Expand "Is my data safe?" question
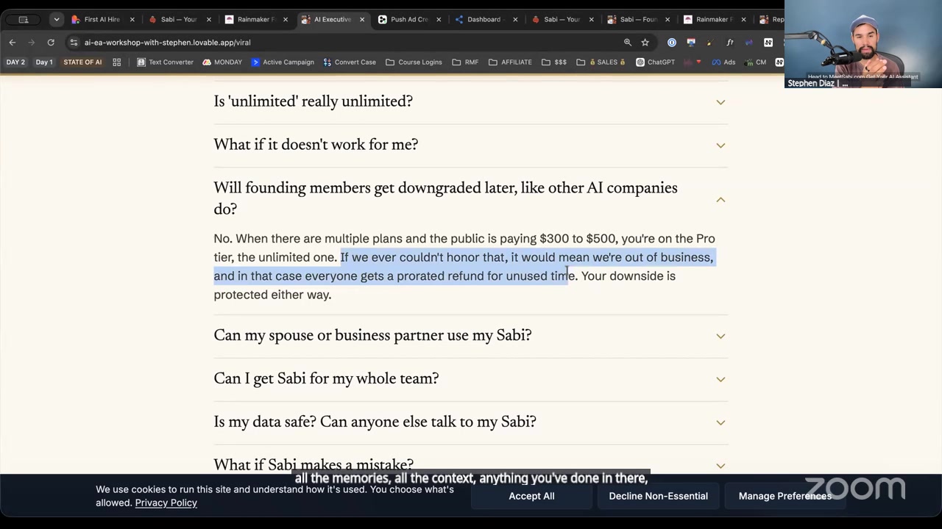 click(x=470, y=422)
